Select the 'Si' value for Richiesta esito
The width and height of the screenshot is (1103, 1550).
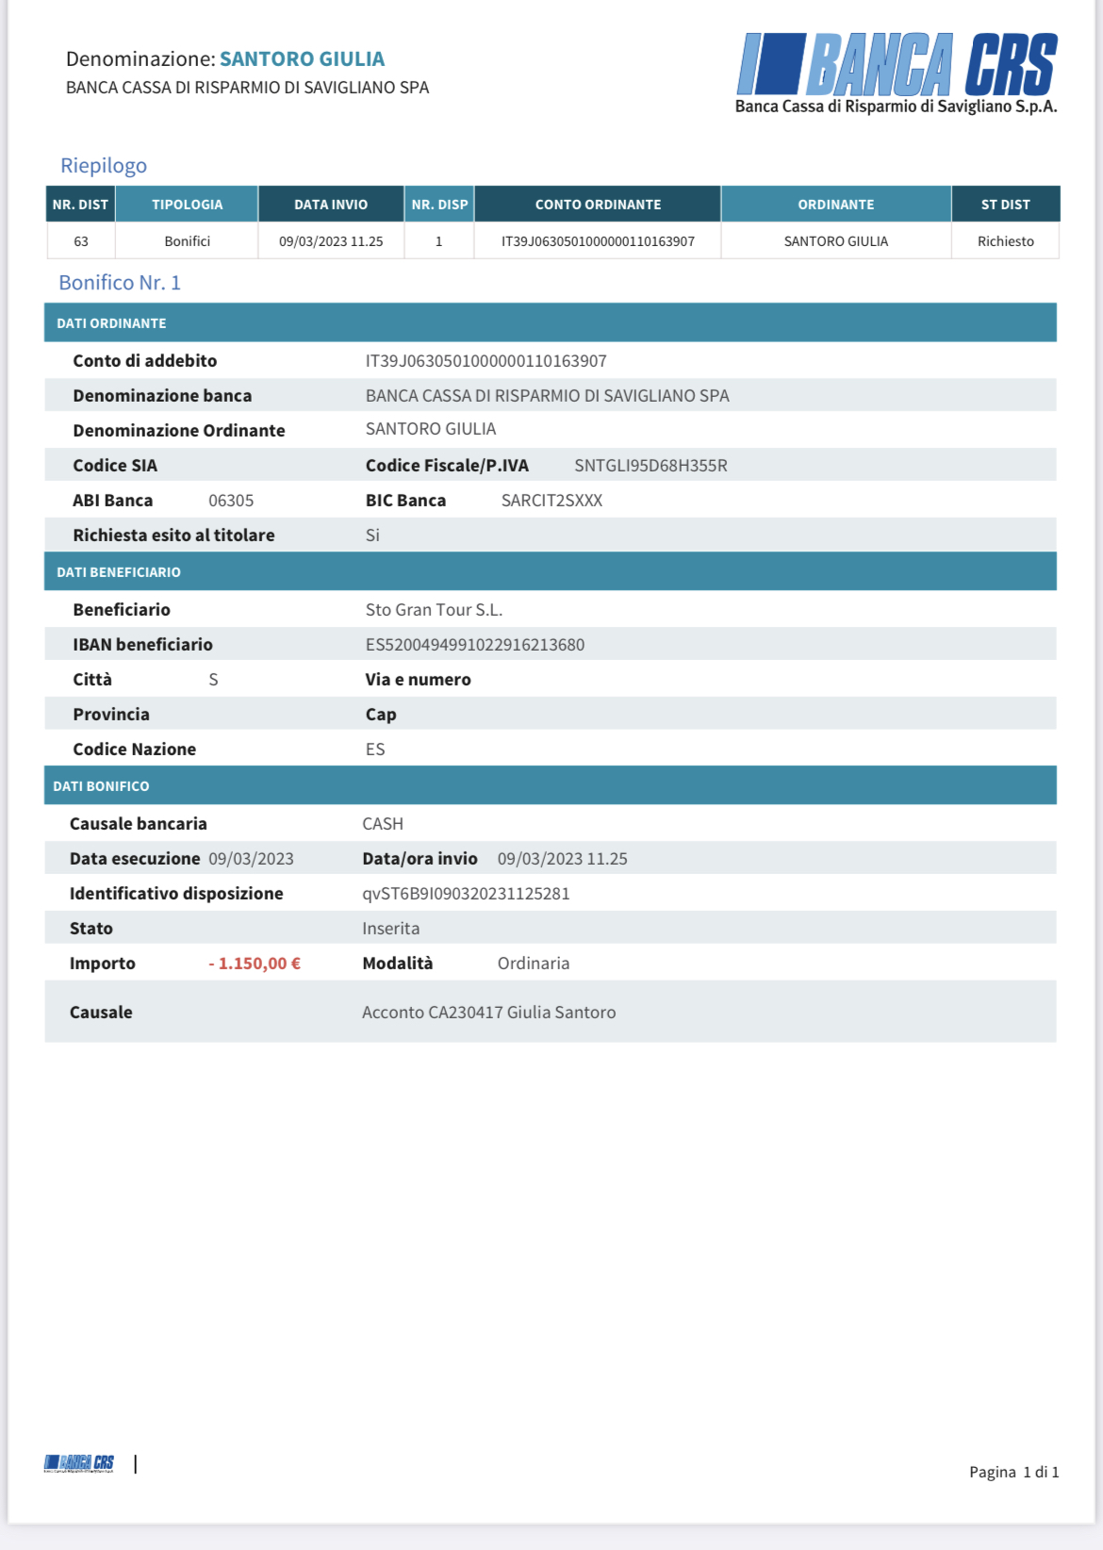372,536
